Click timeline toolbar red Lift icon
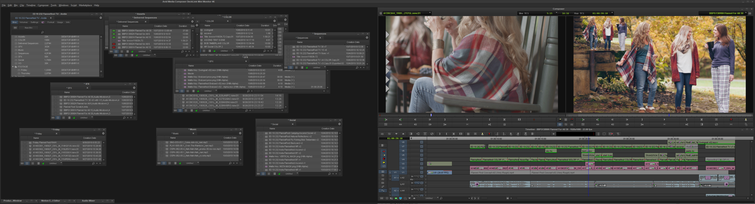The height and width of the screenshot is (204, 755). point(489,134)
